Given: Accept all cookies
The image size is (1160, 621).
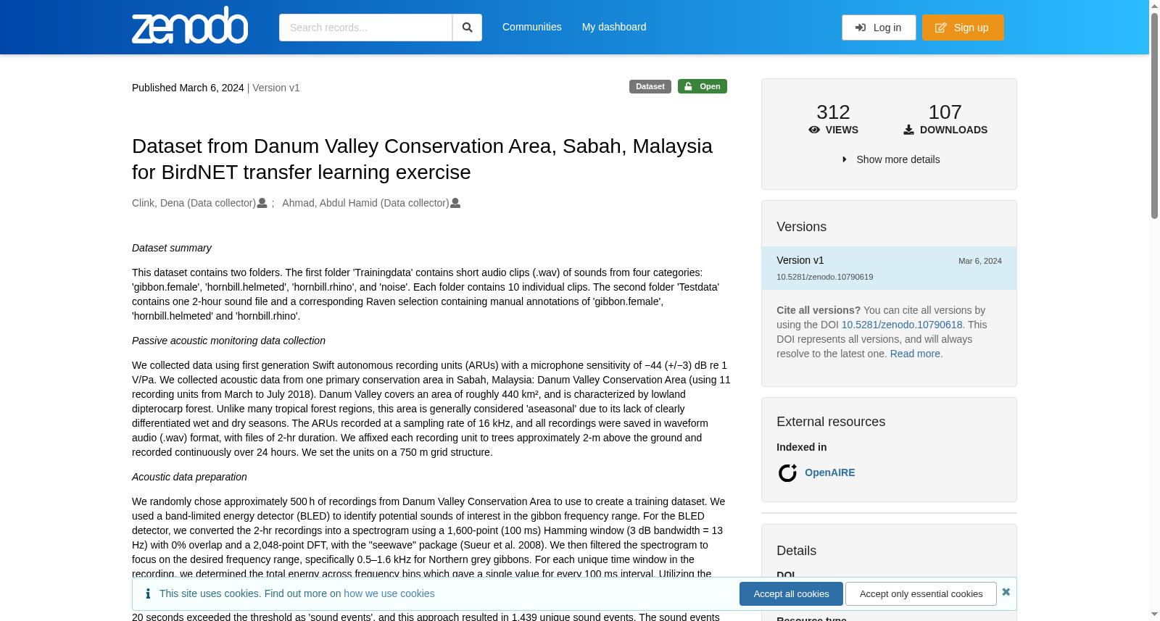Looking at the screenshot, I should [x=791, y=594].
